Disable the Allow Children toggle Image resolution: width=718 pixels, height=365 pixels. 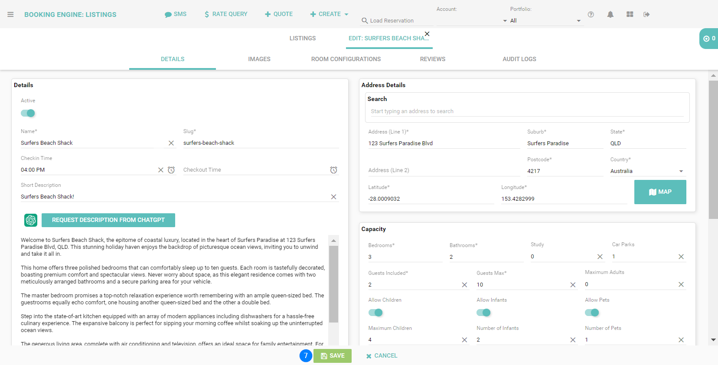pyautogui.click(x=375, y=313)
